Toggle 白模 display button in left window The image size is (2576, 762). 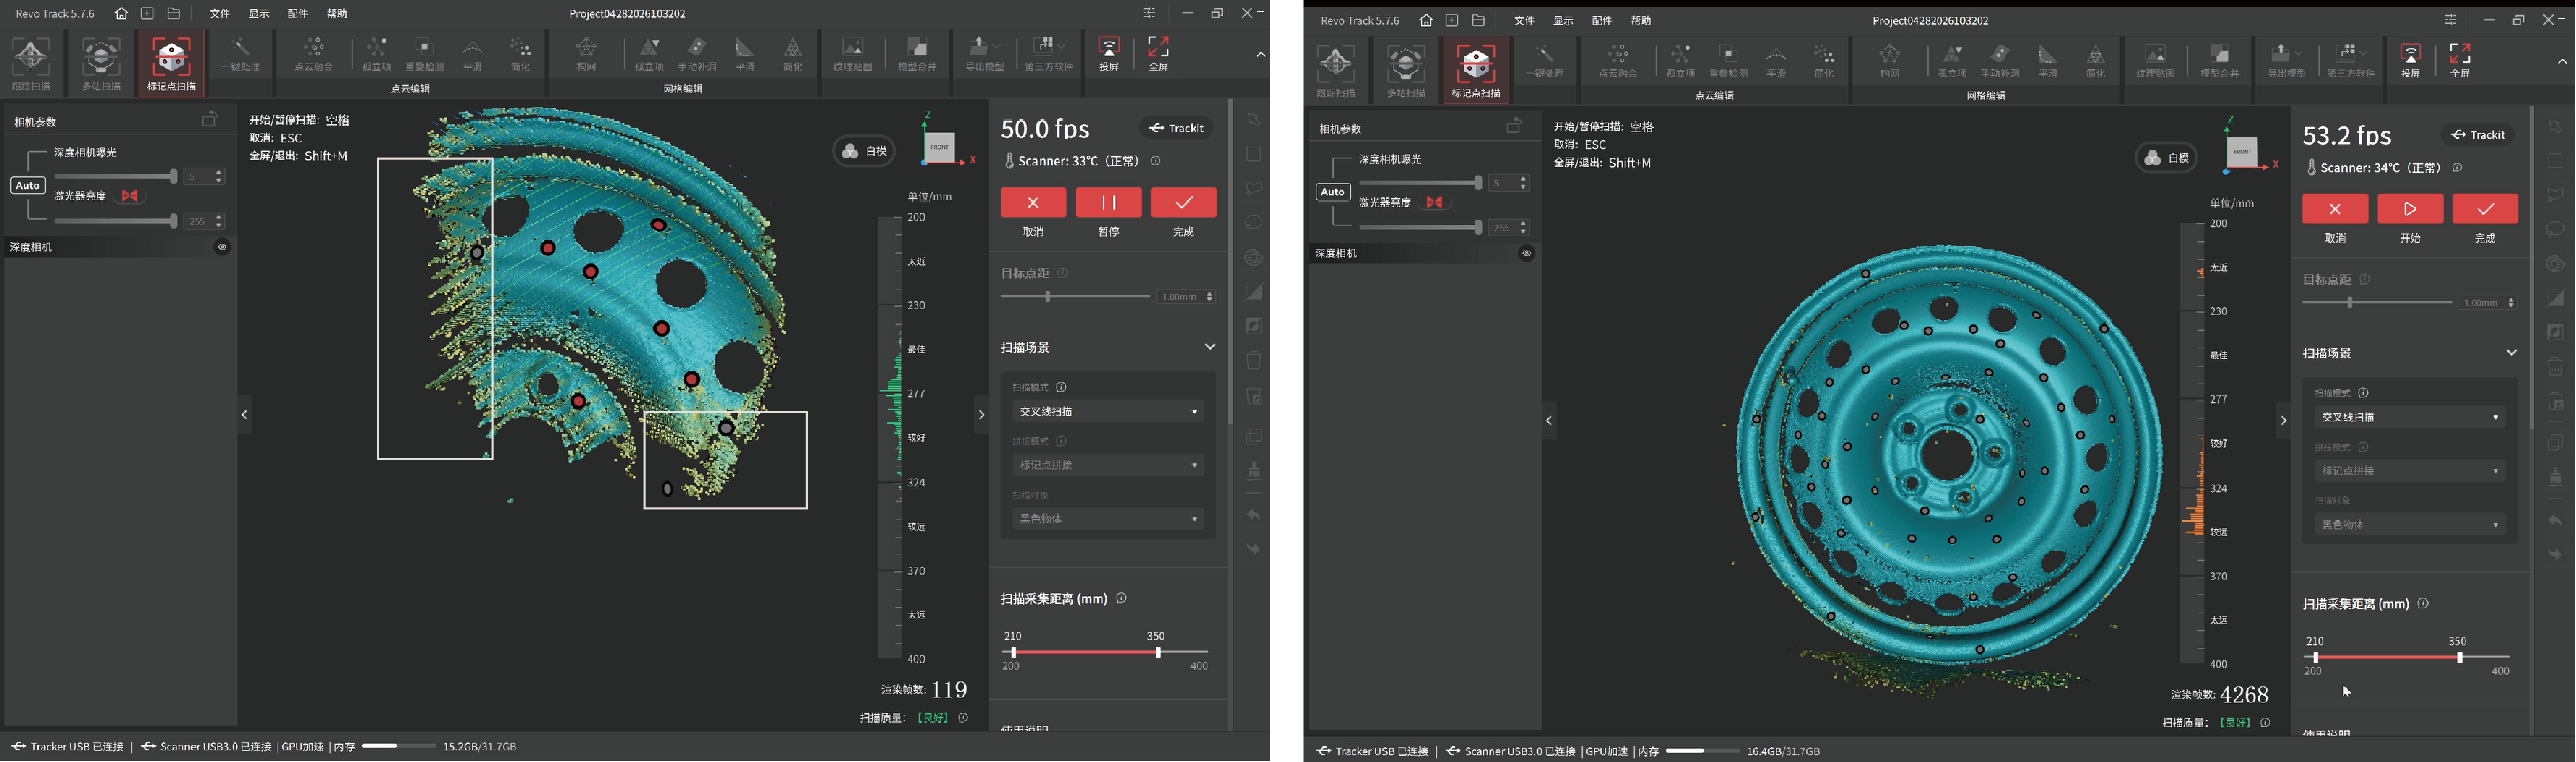[864, 151]
